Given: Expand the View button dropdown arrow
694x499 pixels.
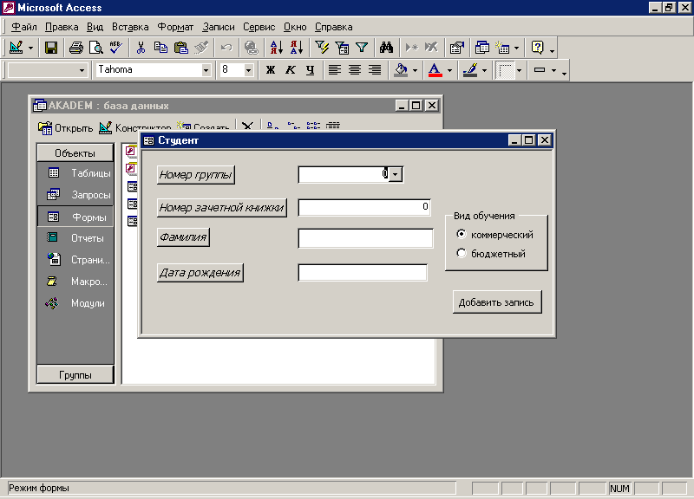Looking at the screenshot, I should (30, 48).
